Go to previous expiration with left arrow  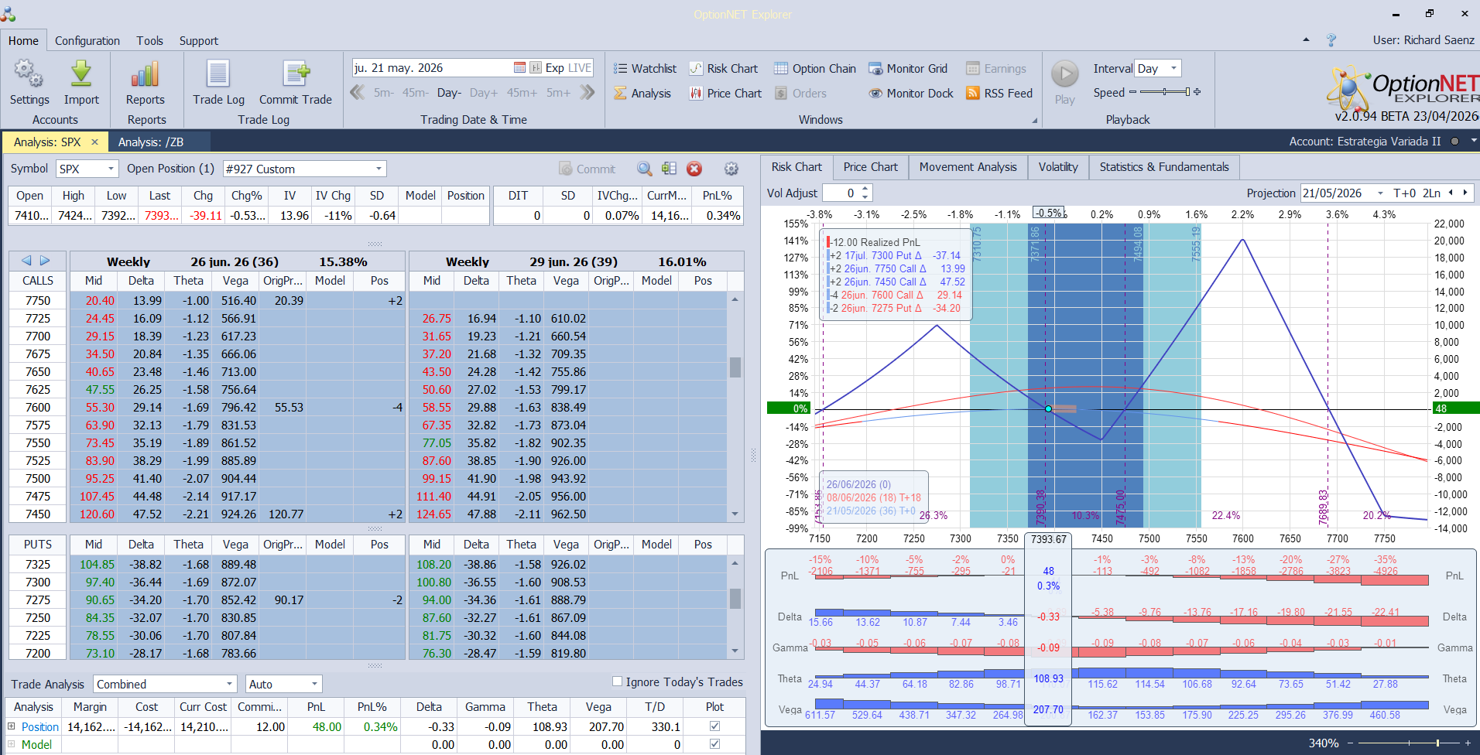tap(26, 261)
